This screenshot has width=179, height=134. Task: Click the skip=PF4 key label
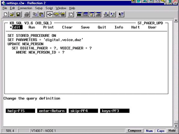(83, 111)
